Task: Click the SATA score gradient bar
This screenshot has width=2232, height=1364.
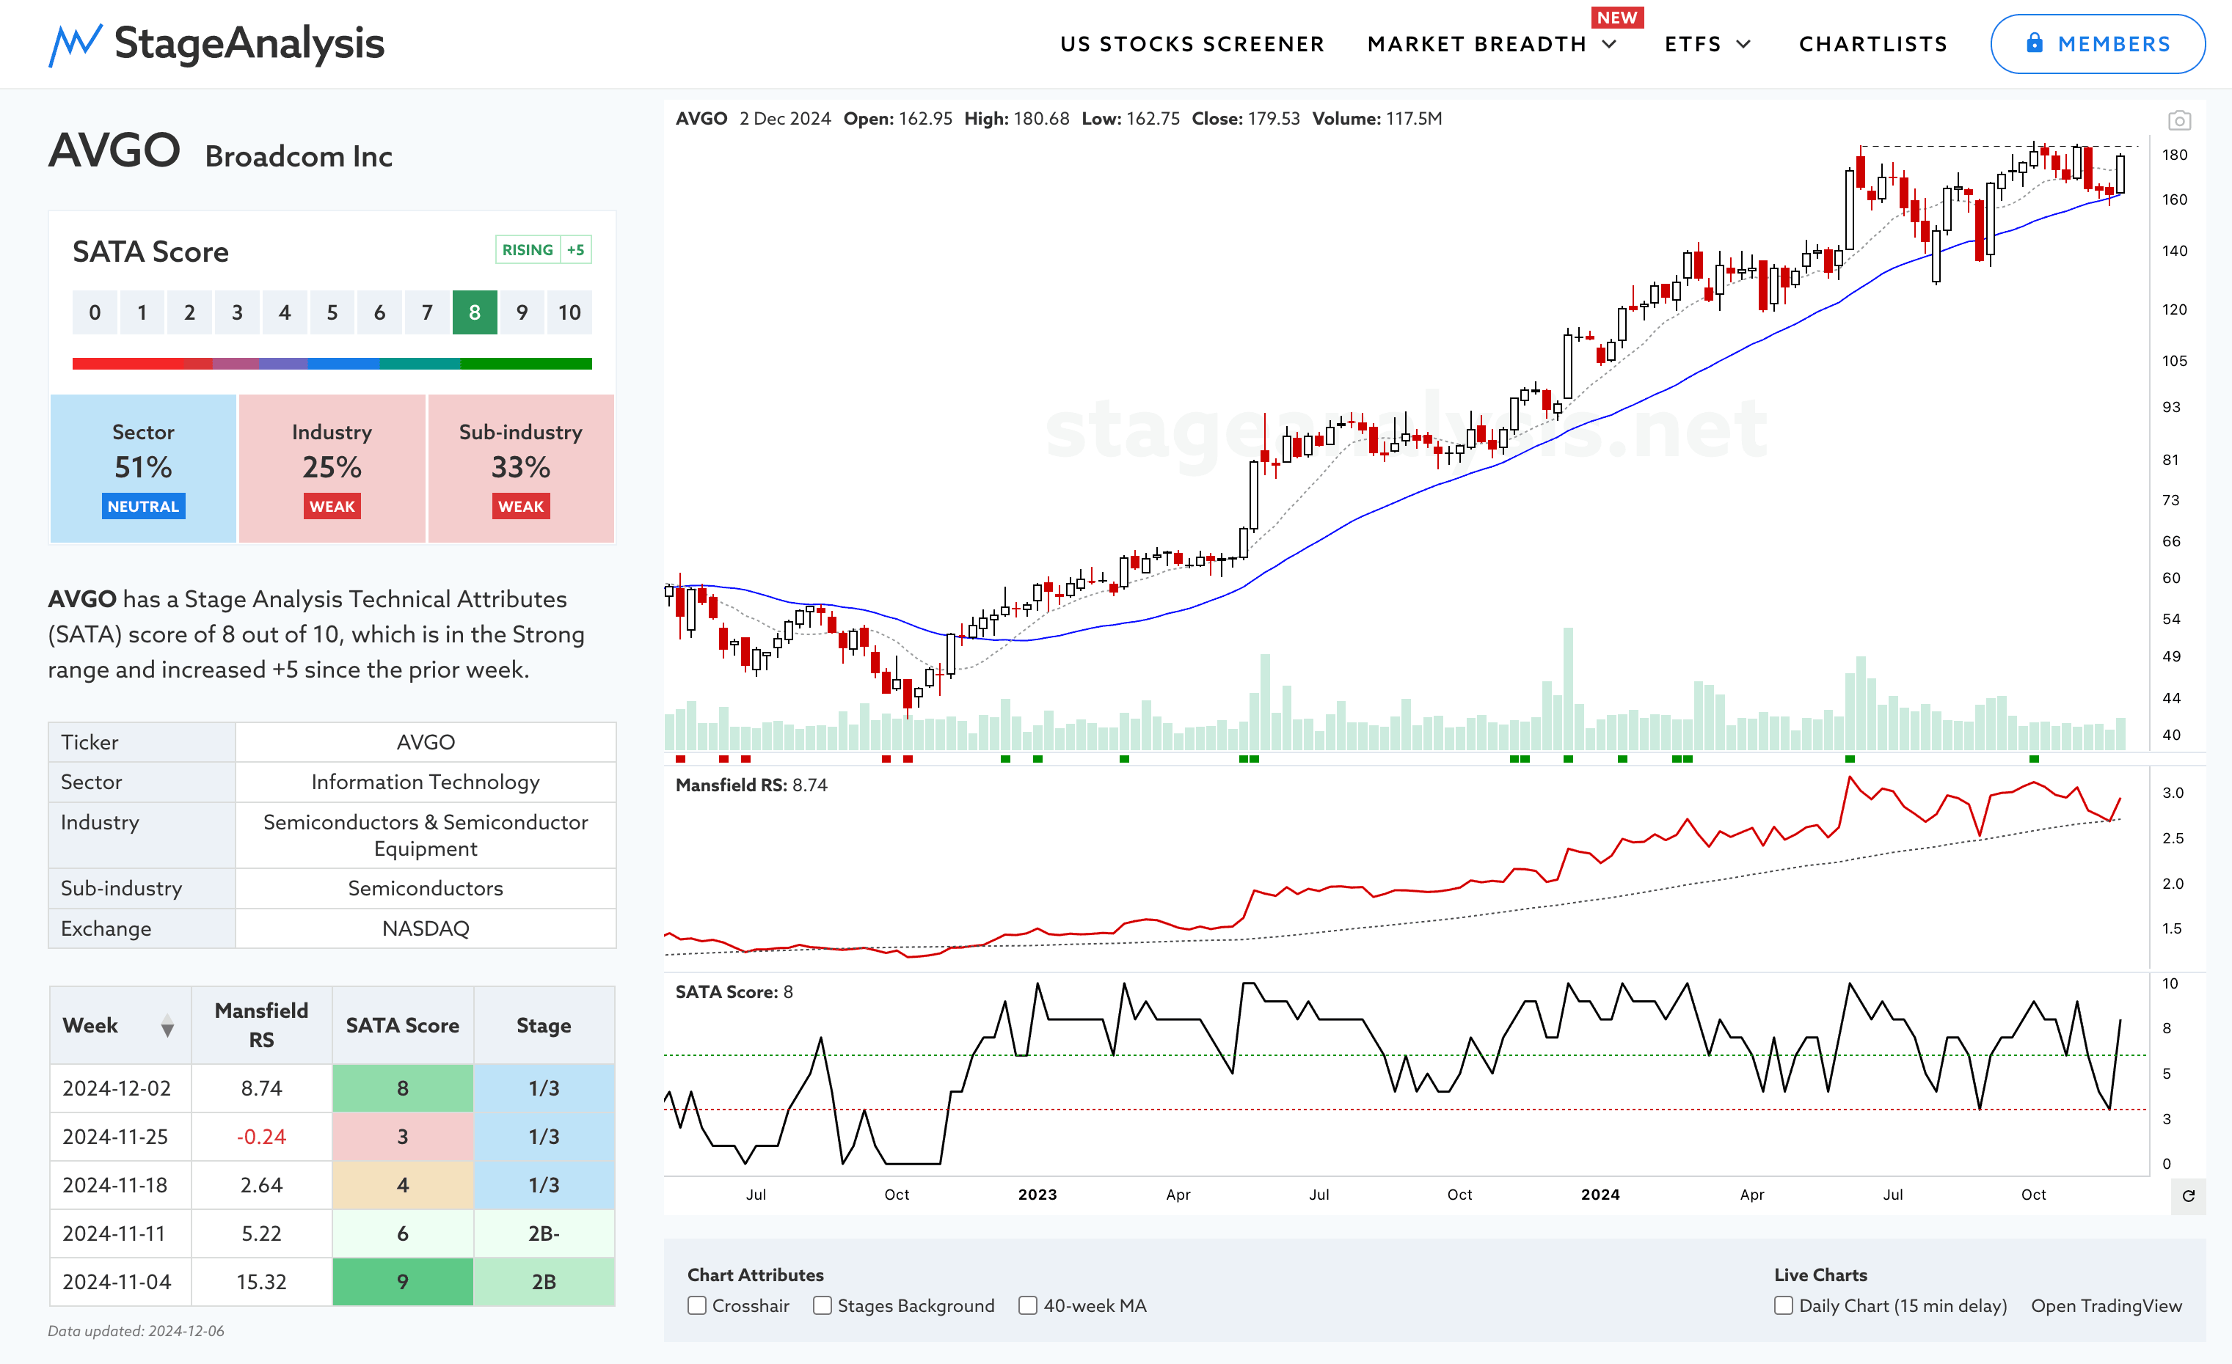Action: click(332, 363)
